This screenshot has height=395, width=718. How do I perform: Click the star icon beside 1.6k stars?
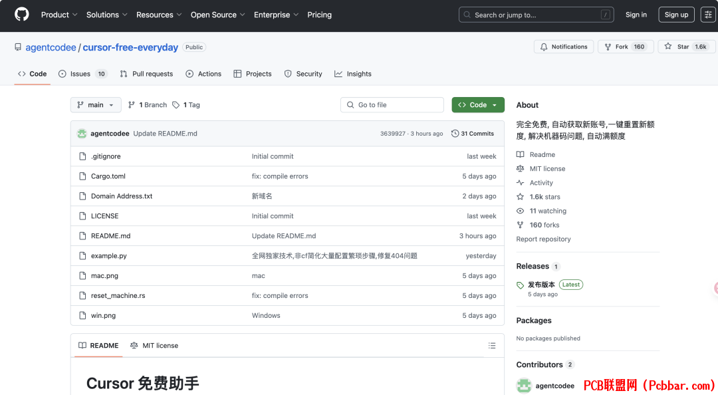(520, 197)
